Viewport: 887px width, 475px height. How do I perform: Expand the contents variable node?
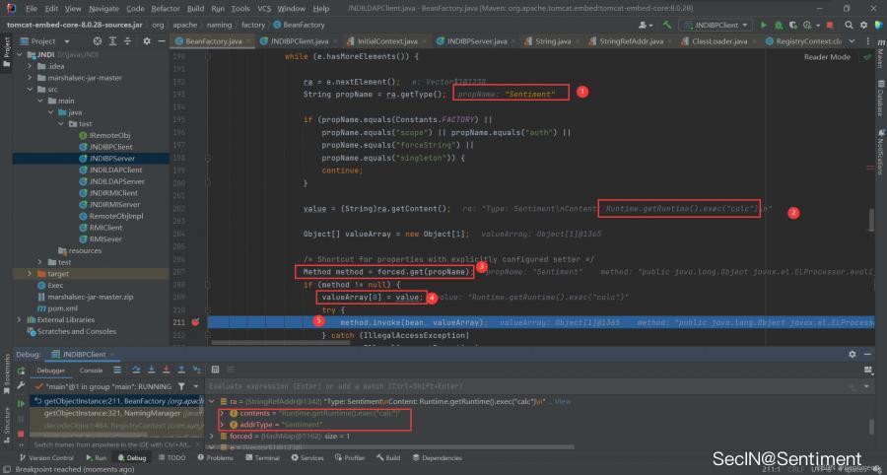[222, 413]
